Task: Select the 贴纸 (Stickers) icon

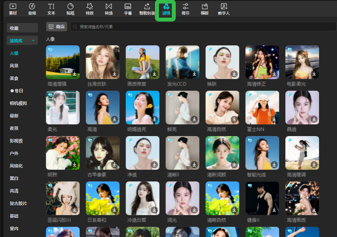Action: (x=70, y=9)
